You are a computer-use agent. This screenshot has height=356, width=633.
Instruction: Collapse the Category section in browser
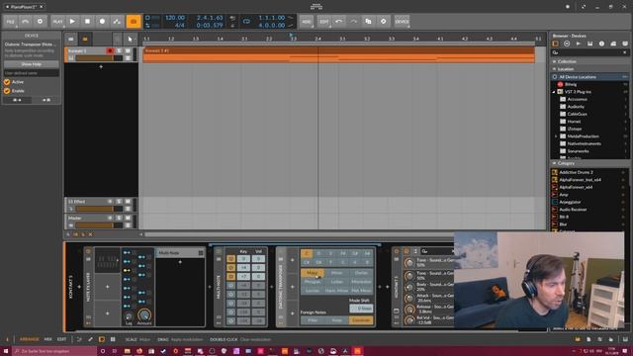[555, 163]
